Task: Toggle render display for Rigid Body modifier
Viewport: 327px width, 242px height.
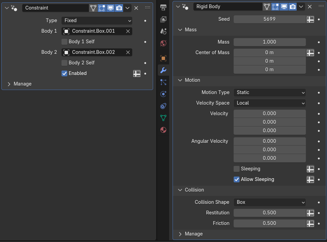Action: 292,7
